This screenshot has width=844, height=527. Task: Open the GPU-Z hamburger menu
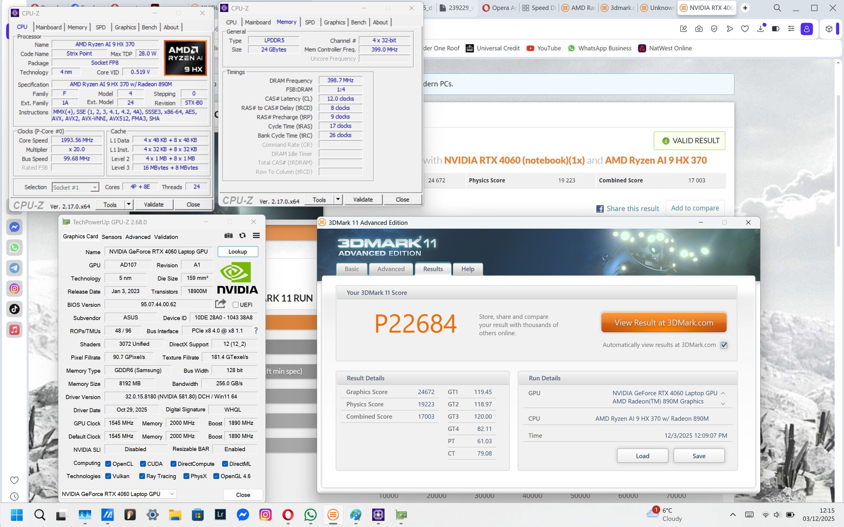click(x=256, y=236)
